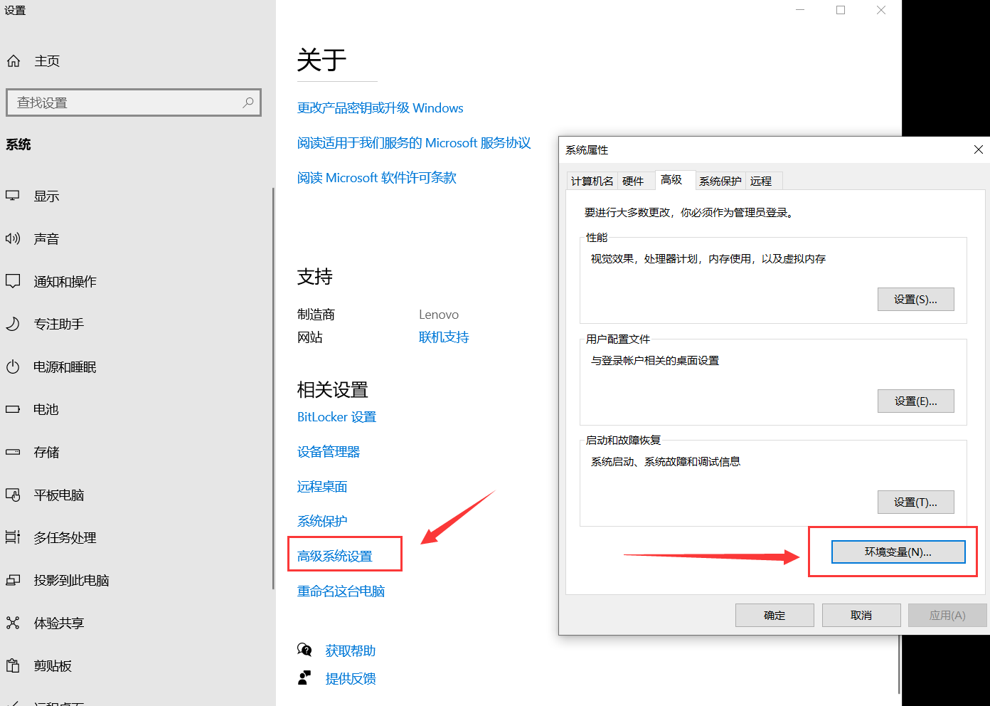Click the Lenovo manufacturer value
Image resolution: width=990 pixels, height=706 pixels.
(439, 315)
